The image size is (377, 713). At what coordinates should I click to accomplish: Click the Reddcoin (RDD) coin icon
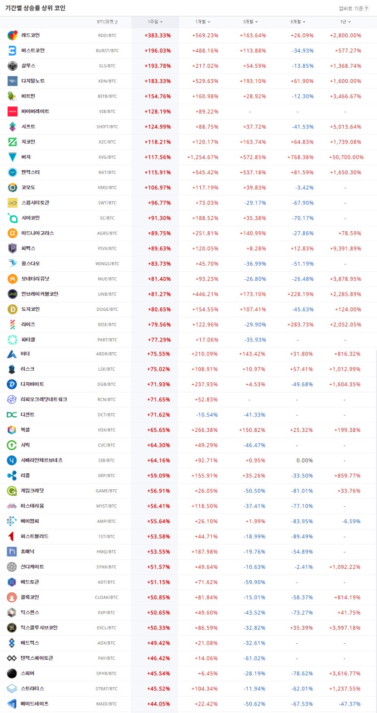pos(13,35)
